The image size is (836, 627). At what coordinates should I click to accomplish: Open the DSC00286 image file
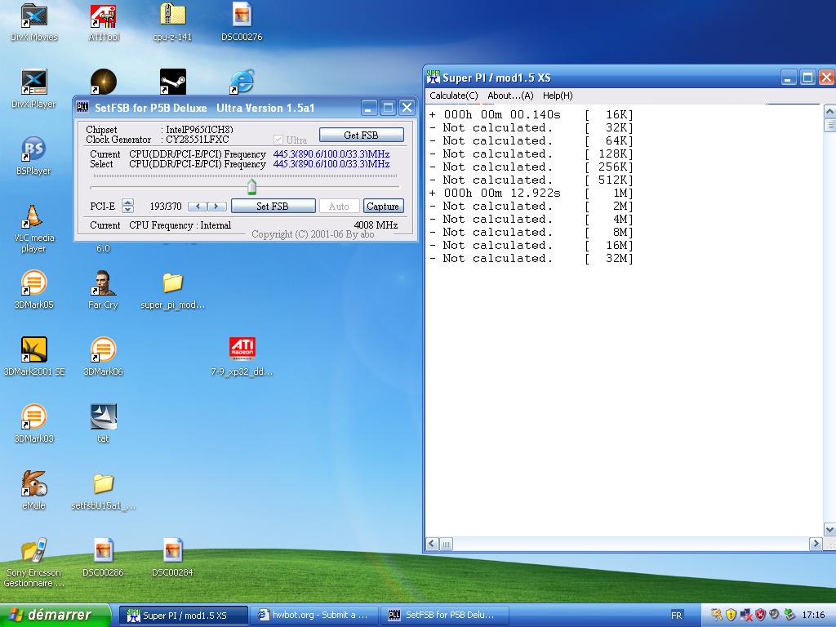tap(103, 558)
